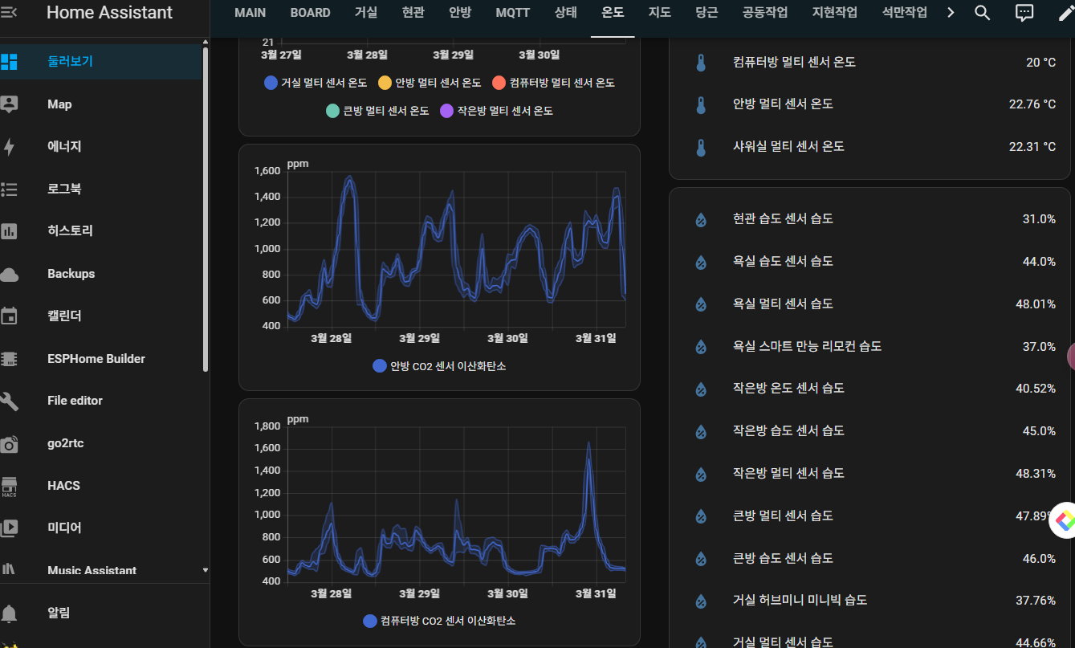Viewport: 1075px width, 648px height.
Task: Open the 미디어 play icon
Action: coord(9,528)
